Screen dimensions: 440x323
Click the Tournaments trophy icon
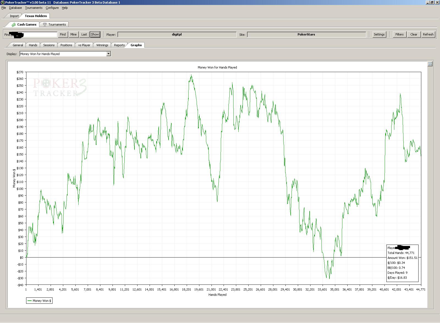click(x=45, y=24)
